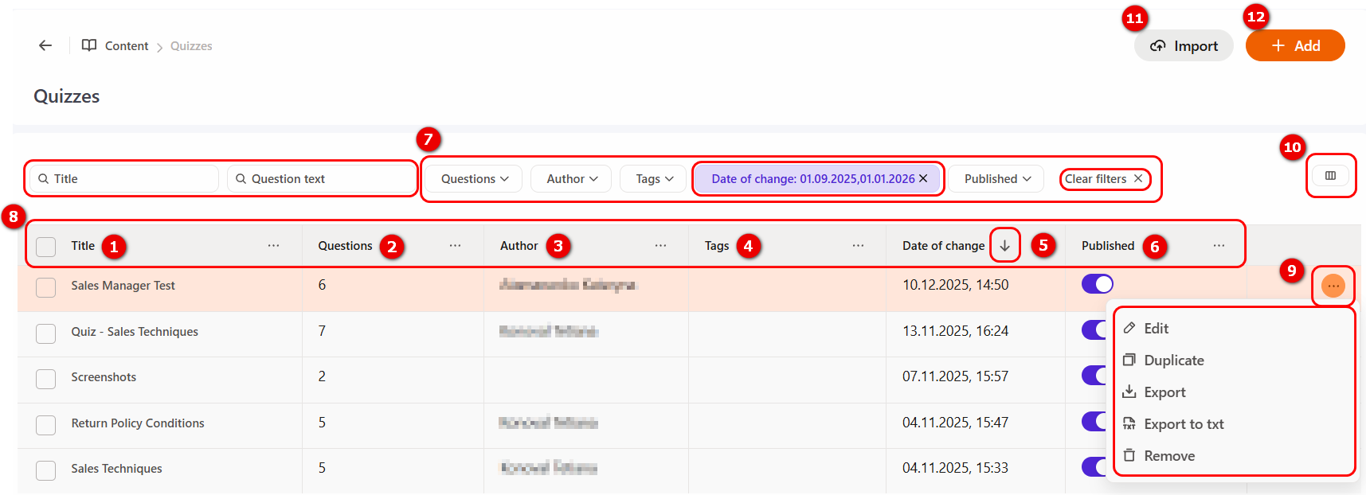The width and height of the screenshot is (1366, 495).
Task: Expand the Questions filter dropdown
Action: pos(474,179)
